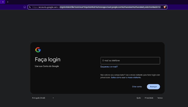The height and width of the screenshot is (107, 188).
Task: Open the Privacidade footer link
Action: [x=149, y=98]
